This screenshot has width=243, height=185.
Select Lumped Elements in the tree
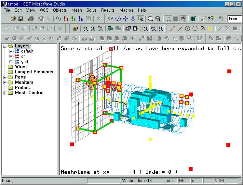34,72
